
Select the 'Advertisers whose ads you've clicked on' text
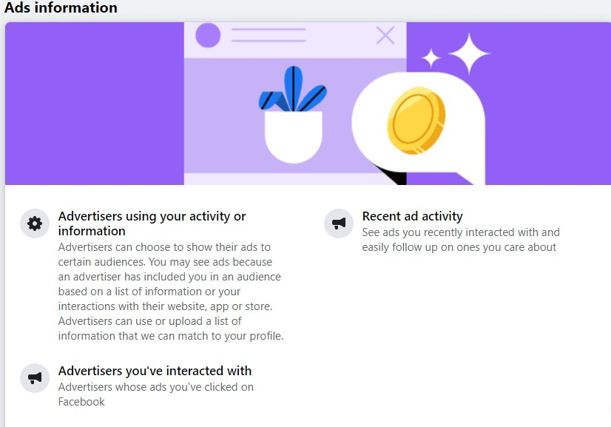coord(156,394)
